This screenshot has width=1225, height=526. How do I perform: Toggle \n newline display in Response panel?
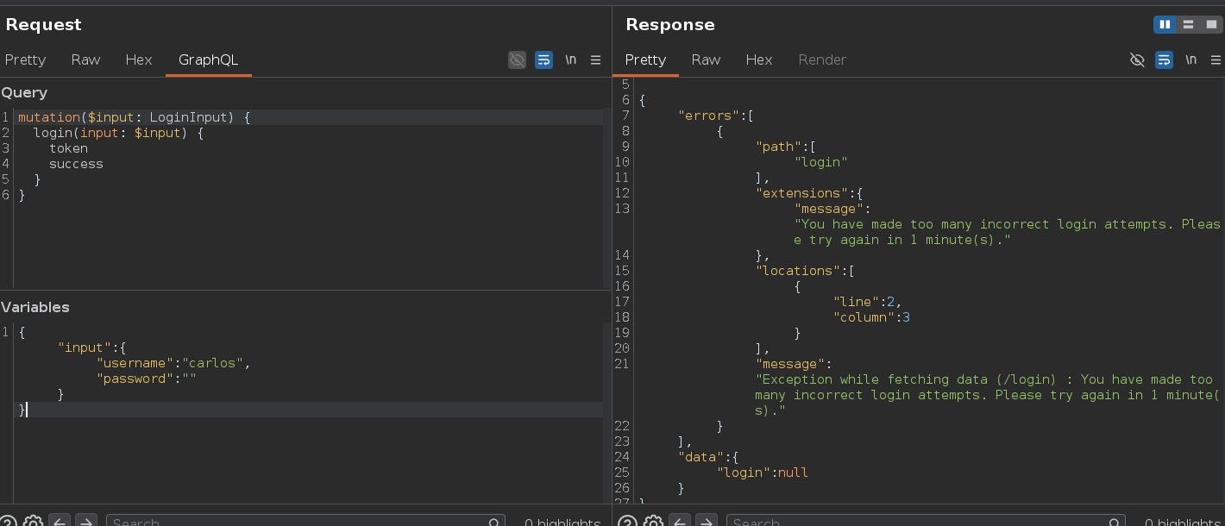click(1190, 59)
